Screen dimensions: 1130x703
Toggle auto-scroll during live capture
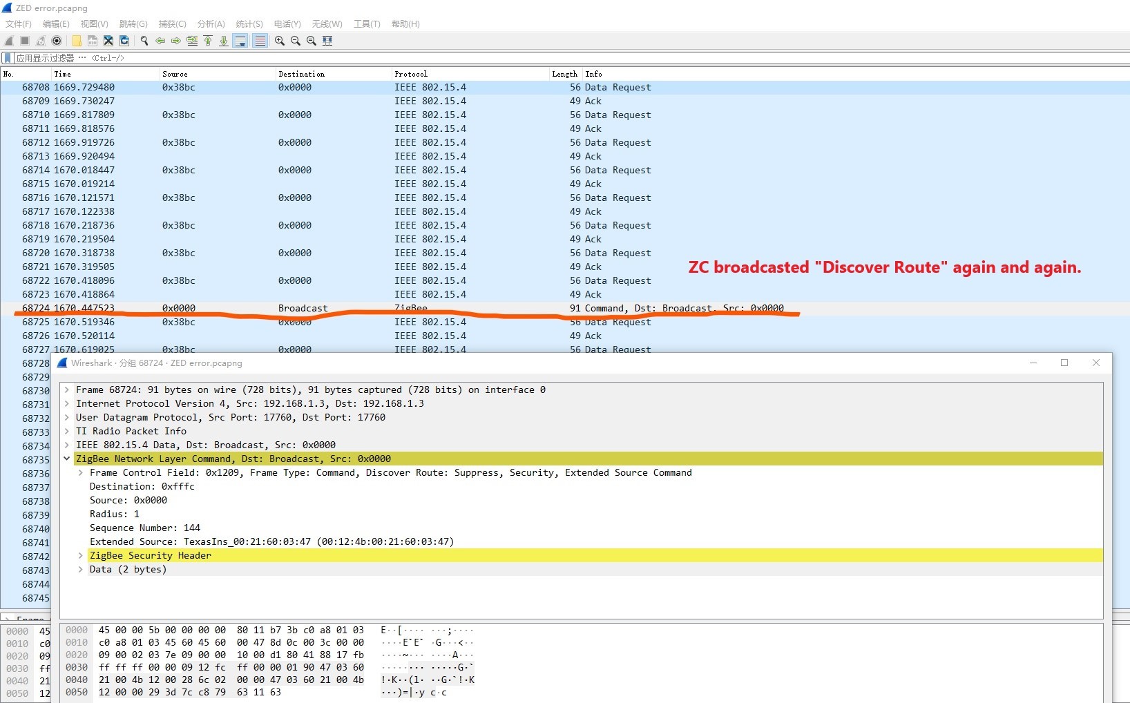[x=240, y=41]
